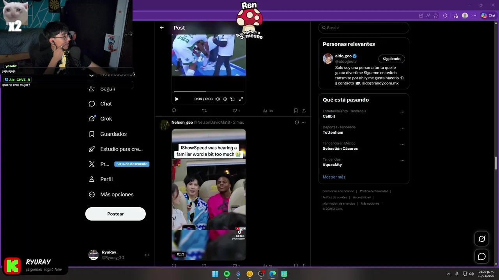Expand Más opciones in the sidebar
The width and height of the screenshot is (499, 280).
[111, 194]
